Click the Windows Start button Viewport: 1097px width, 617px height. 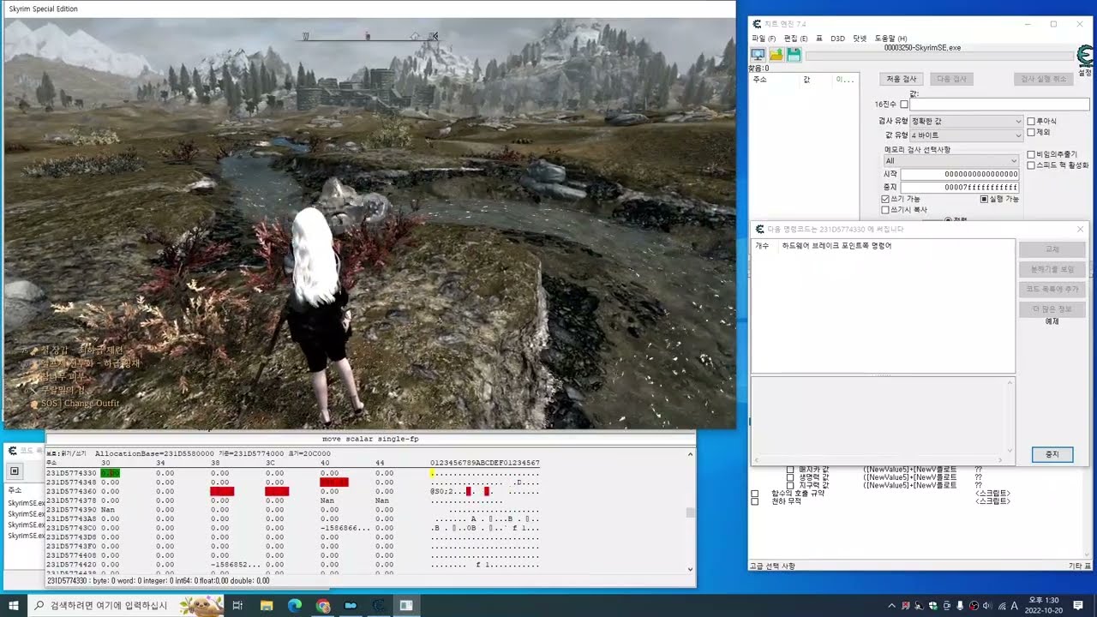(x=14, y=606)
